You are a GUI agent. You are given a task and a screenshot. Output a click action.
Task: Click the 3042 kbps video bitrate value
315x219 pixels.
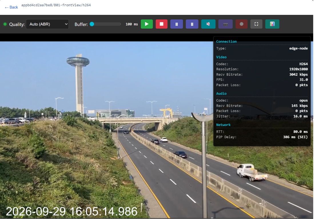[298, 74]
